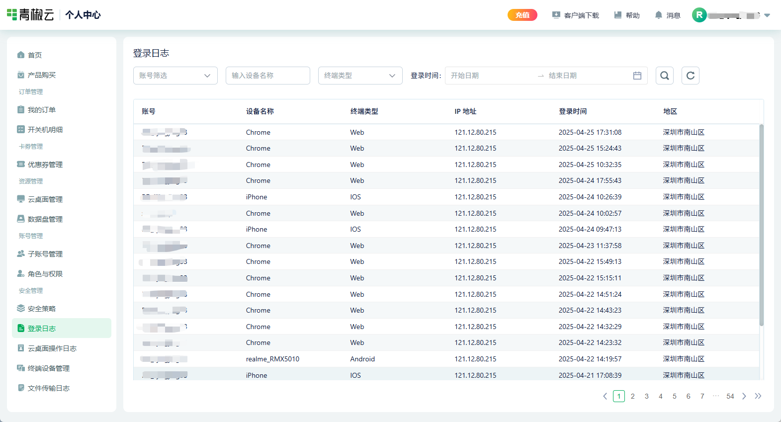Expand the user account dropdown arrow

pyautogui.click(x=767, y=15)
